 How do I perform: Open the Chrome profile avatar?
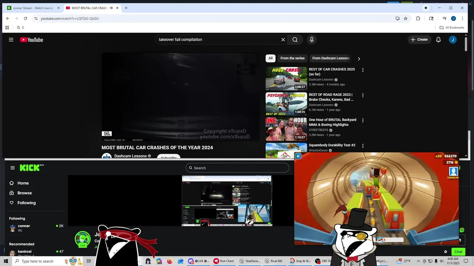(x=453, y=18)
